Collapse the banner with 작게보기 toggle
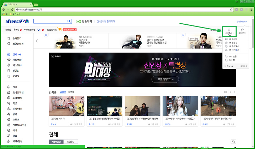 click(x=56, y=56)
